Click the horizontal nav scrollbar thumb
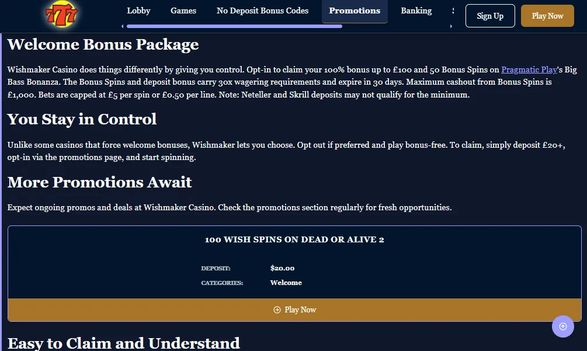This screenshot has height=351, width=587. (x=234, y=26)
